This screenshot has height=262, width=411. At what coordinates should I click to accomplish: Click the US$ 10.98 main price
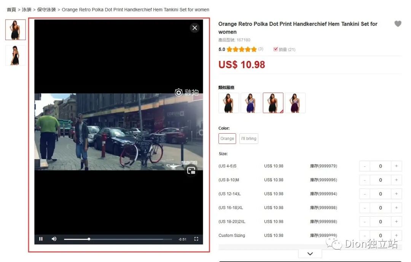(x=242, y=64)
